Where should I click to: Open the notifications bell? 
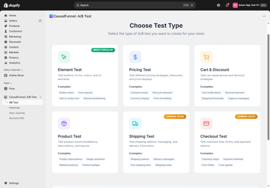click(x=227, y=5)
